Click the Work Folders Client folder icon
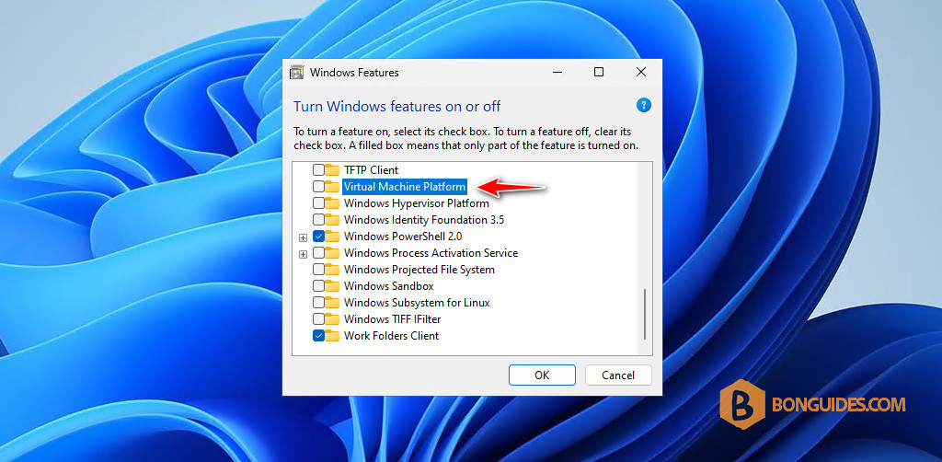Screen dimensions: 942x462 pos(332,335)
